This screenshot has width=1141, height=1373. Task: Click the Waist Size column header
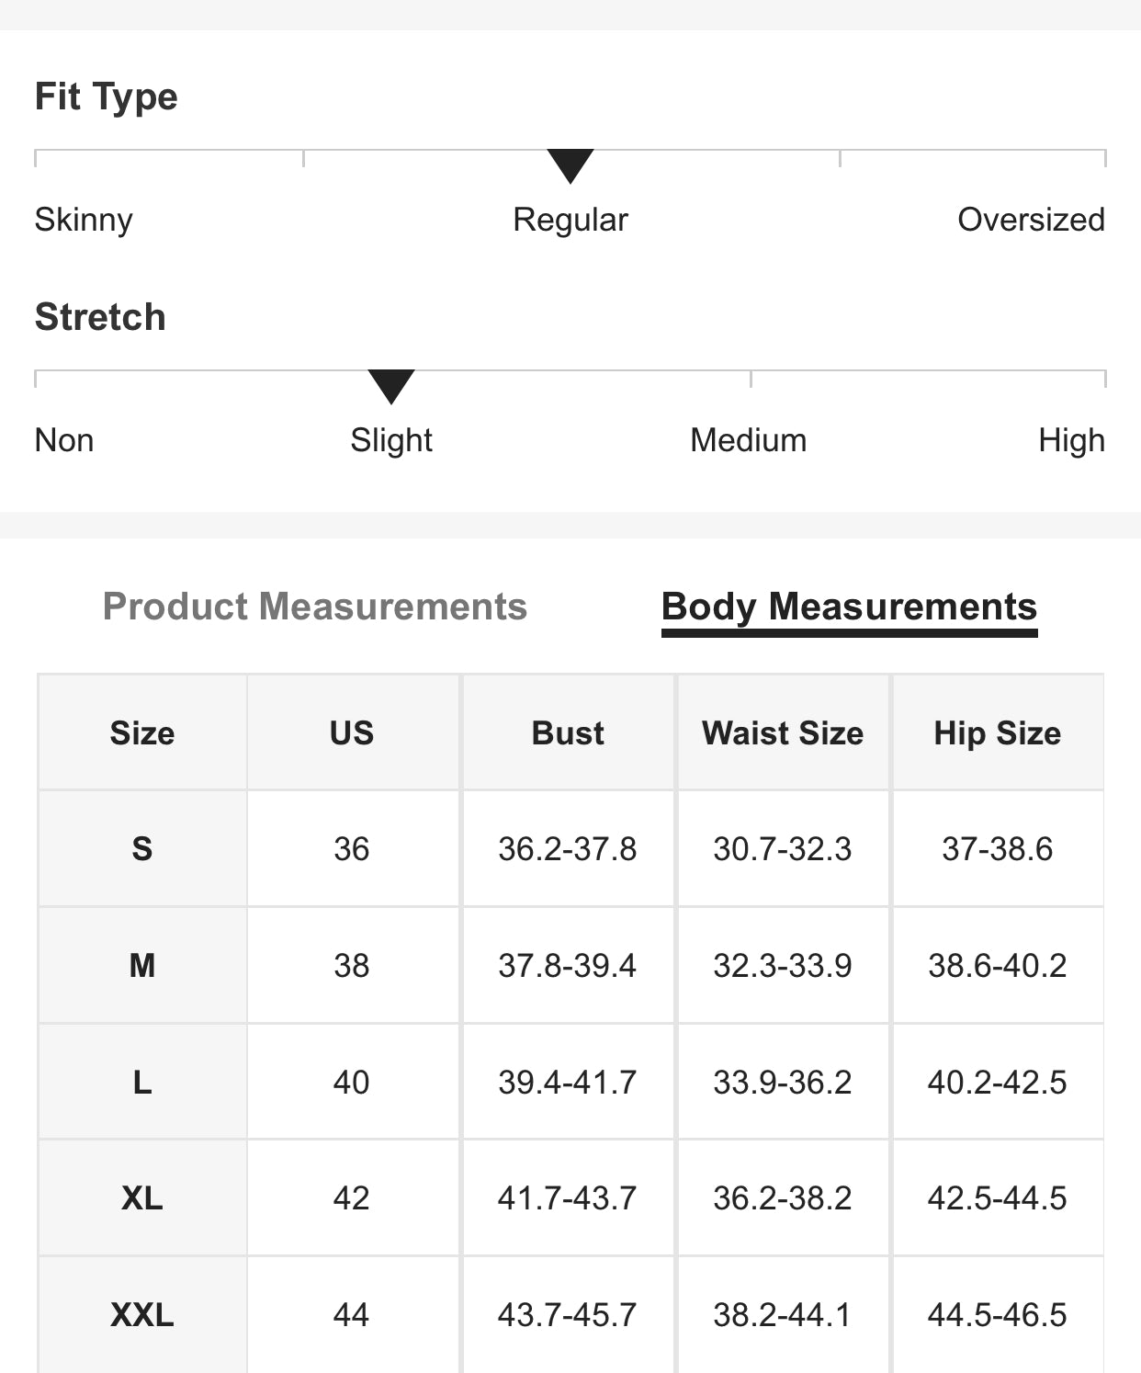[783, 732]
